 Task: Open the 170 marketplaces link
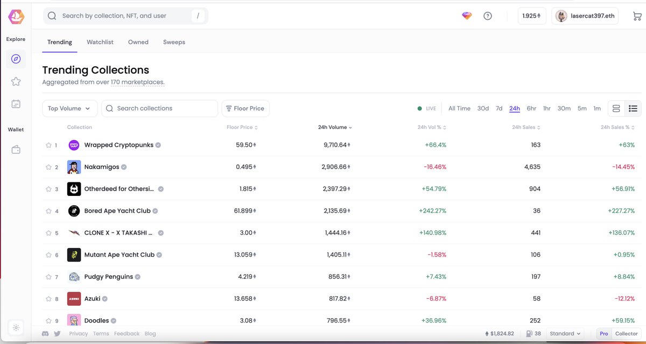tap(137, 82)
